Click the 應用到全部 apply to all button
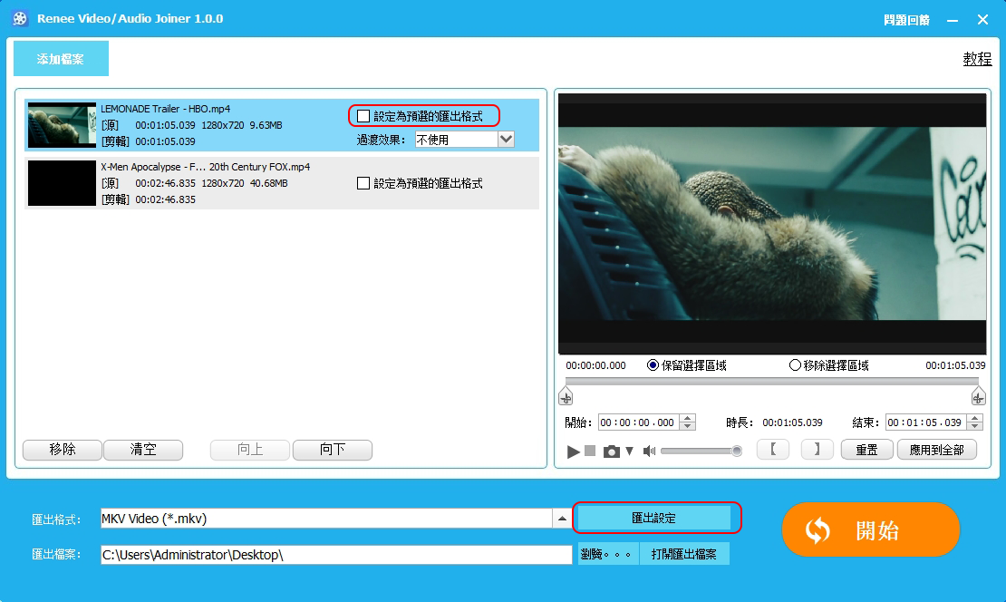 937,450
